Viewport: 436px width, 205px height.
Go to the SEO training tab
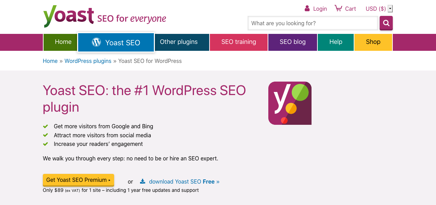pyautogui.click(x=239, y=42)
